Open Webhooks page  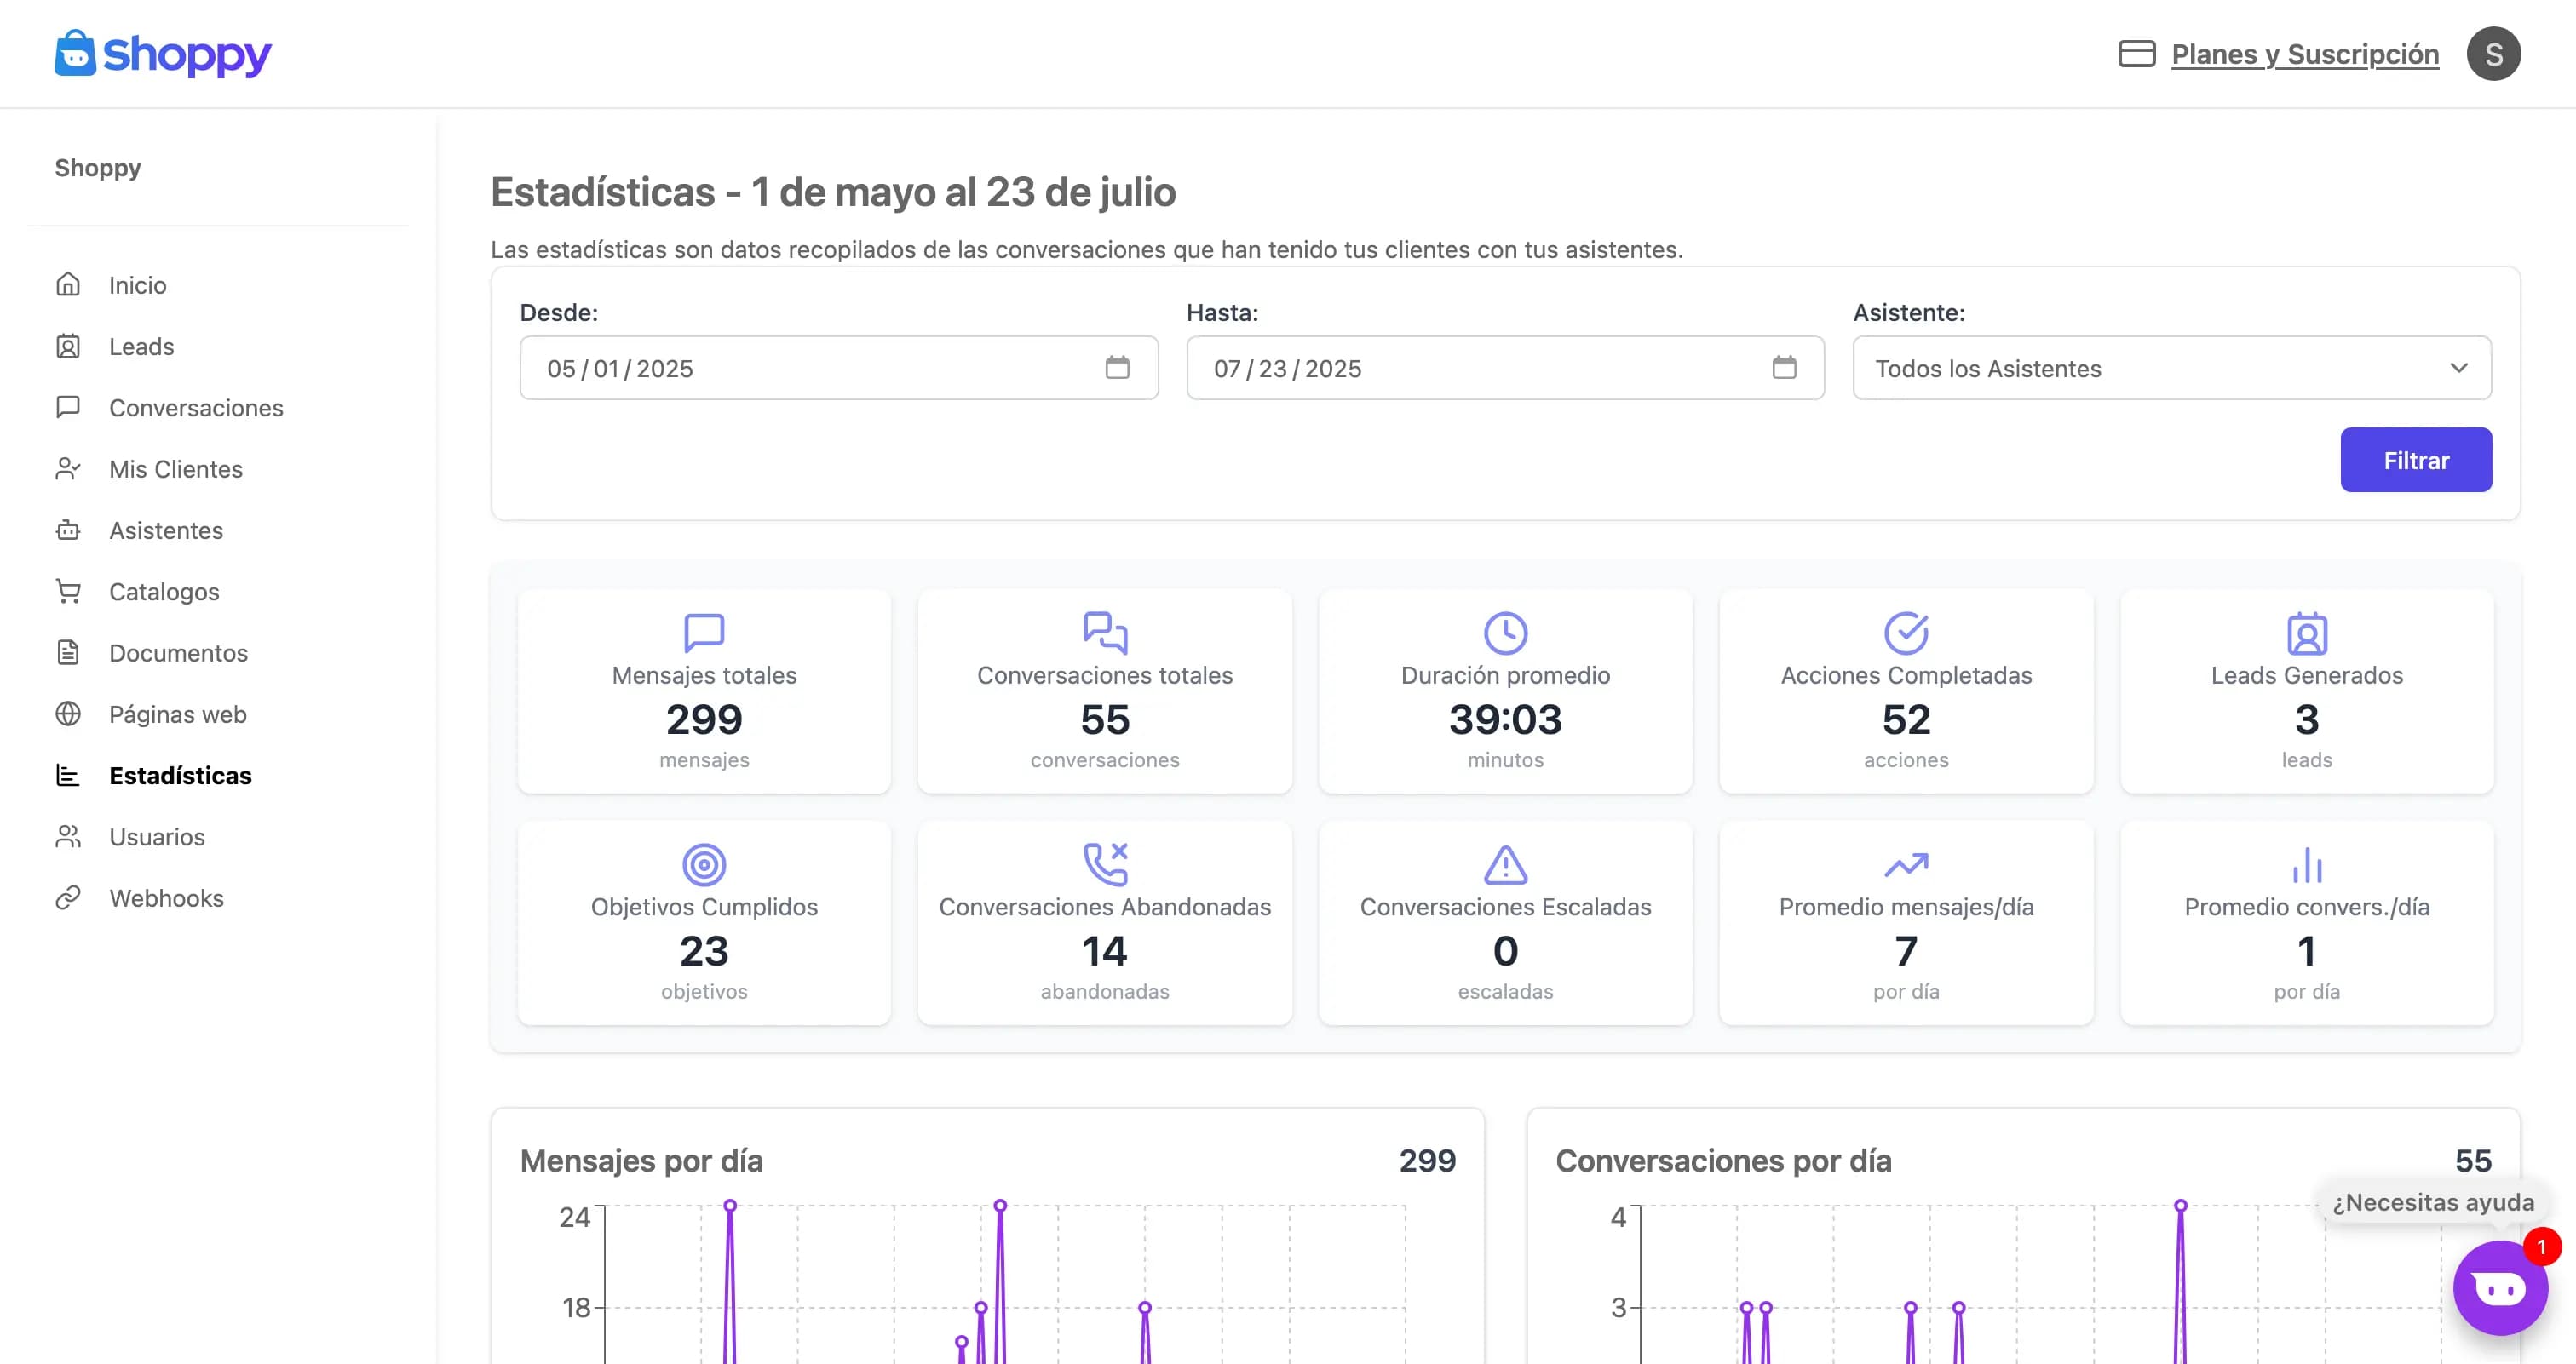[x=166, y=898]
